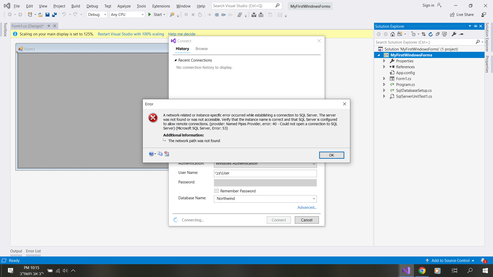The image size is (493, 277).
Task: Click the Solution Explorer Home icon
Action: tap(392, 34)
